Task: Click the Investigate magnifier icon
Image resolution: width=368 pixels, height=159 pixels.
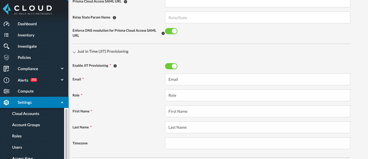Action: (x=6, y=46)
